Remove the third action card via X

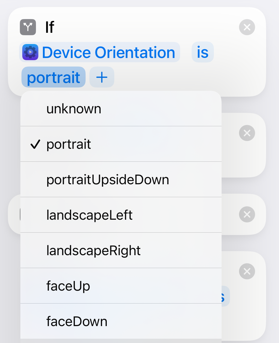tap(247, 214)
